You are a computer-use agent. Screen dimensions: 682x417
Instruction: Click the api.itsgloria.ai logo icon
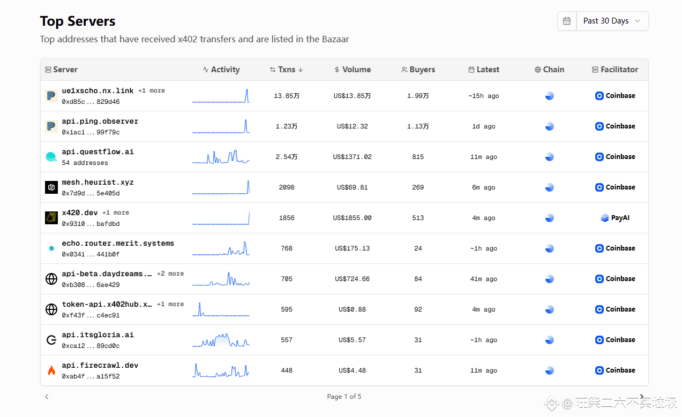point(51,340)
